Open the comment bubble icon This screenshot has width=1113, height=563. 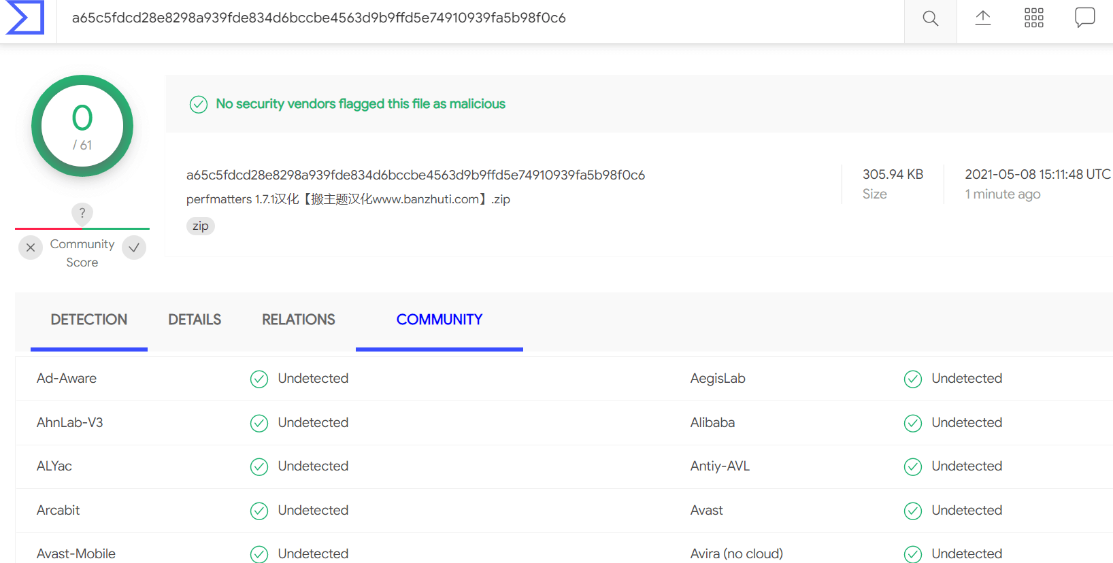coord(1084,18)
